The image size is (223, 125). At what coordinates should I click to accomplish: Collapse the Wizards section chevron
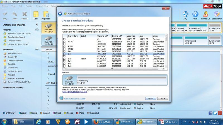pyautogui.click(x=37, y=30)
